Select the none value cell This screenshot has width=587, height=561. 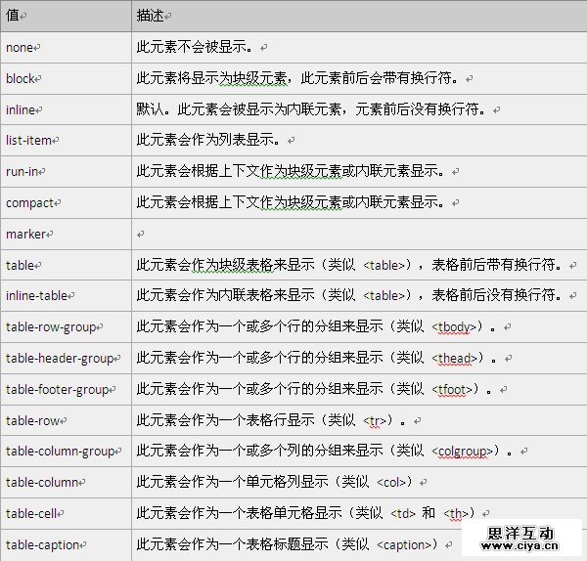coord(67,48)
